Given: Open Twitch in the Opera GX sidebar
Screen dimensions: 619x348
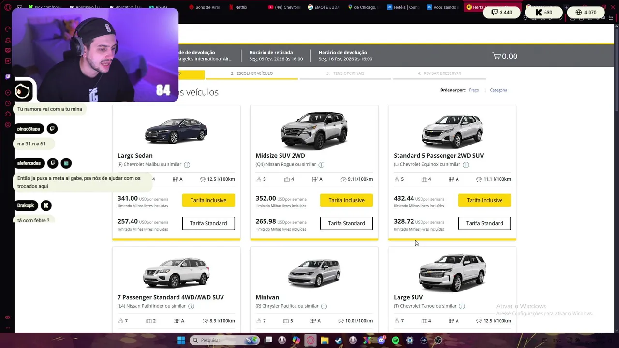Looking at the screenshot, I should coord(8,76).
